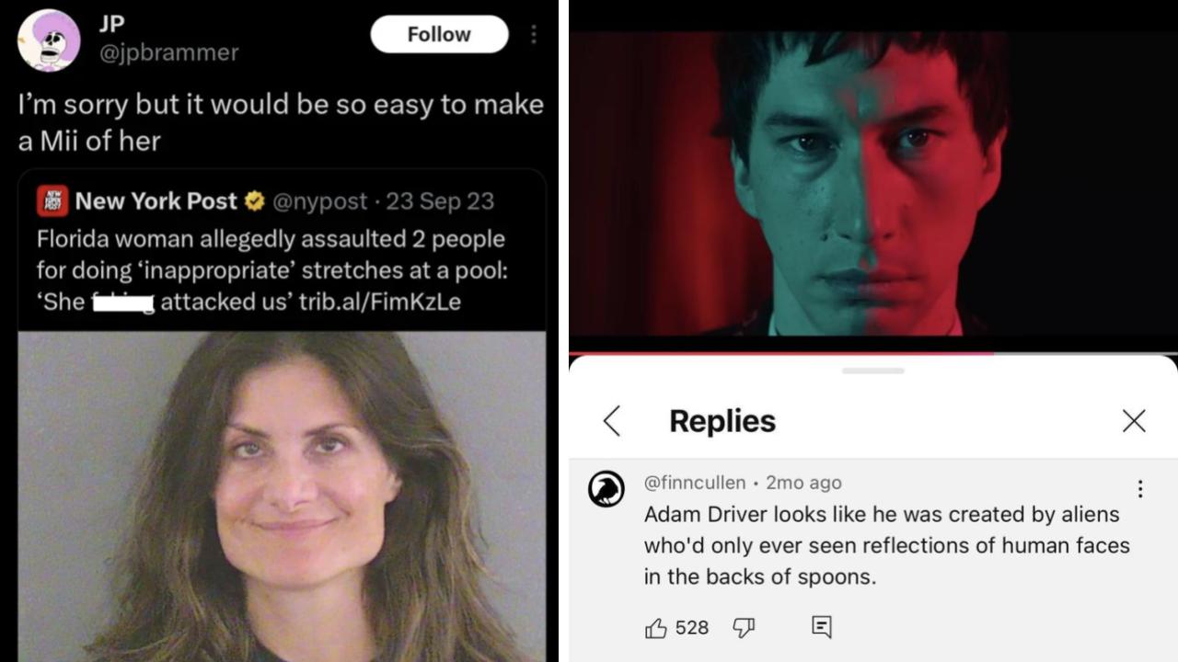
Task: Grab the Replies sheet drag handle
Action: click(872, 371)
